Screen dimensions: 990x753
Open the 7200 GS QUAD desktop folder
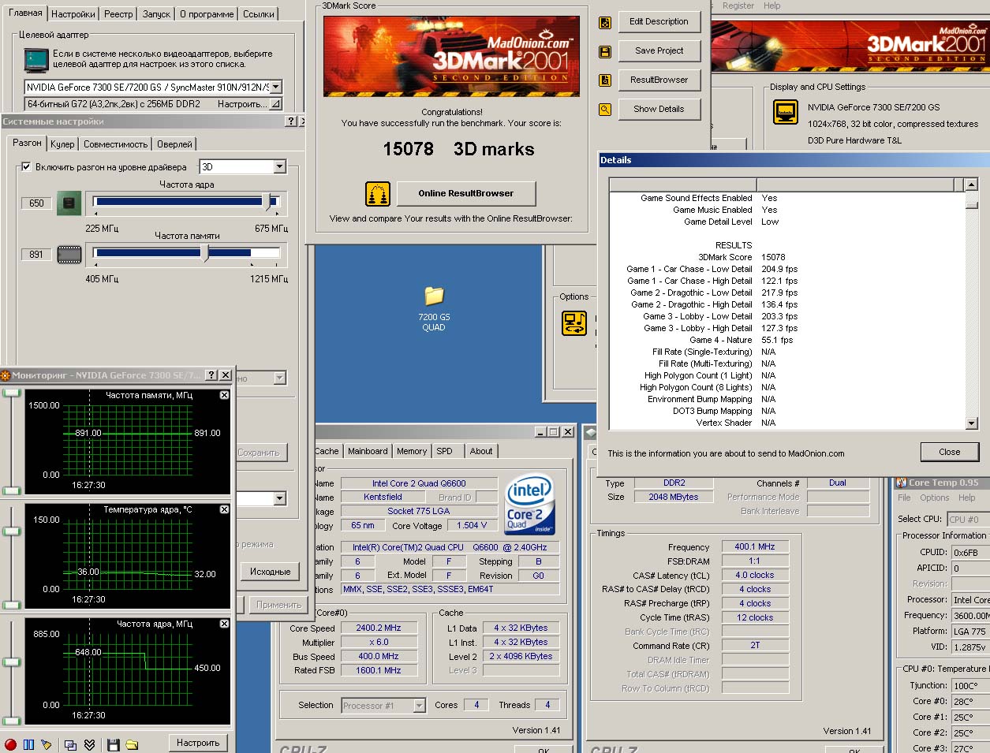click(x=434, y=308)
